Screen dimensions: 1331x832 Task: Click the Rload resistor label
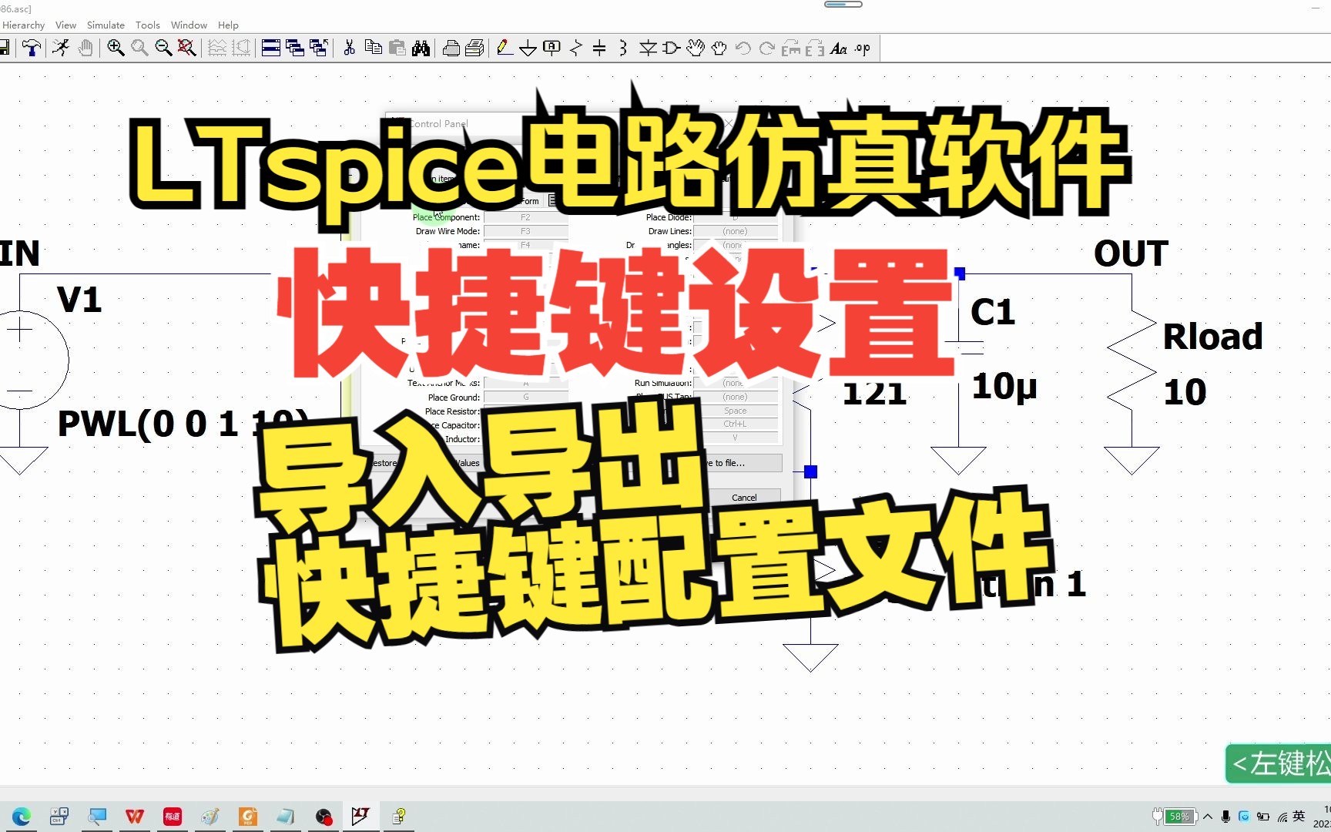click(1212, 337)
